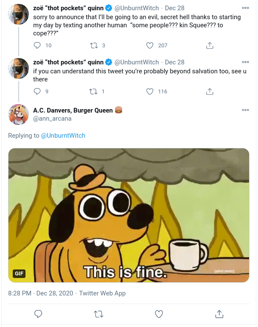
Task: Open the @UnburntWitch link in Replying to
Action: click(x=63, y=136)
